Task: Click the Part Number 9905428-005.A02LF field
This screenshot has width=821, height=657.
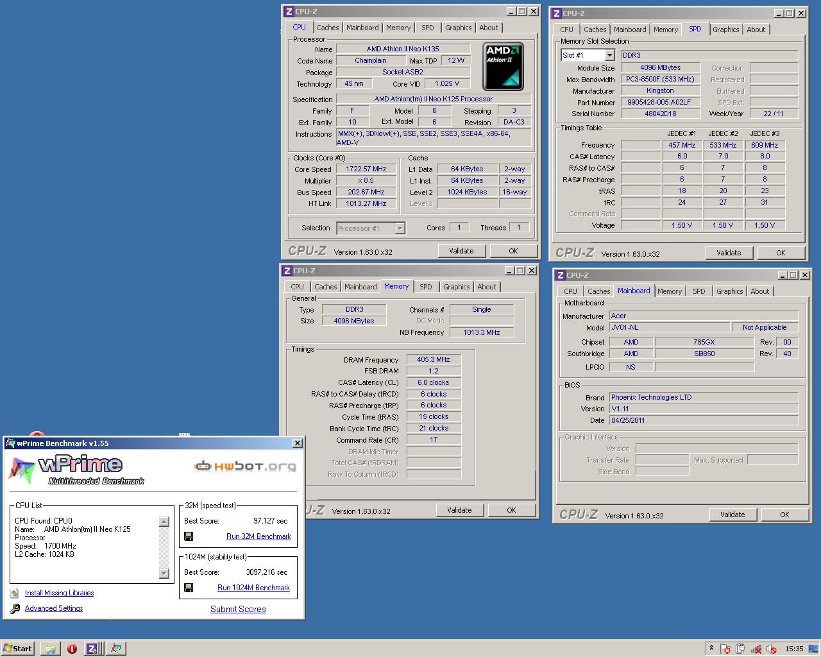Action: coord(659,102)
